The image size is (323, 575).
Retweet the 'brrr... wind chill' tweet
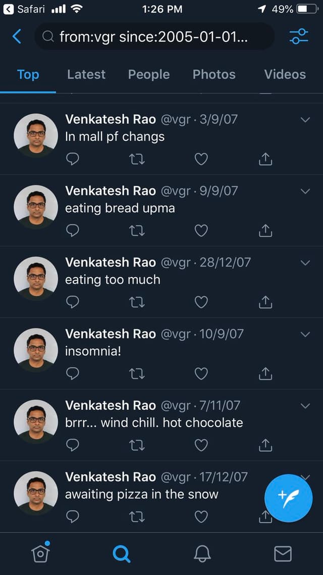tap(136, 445)
